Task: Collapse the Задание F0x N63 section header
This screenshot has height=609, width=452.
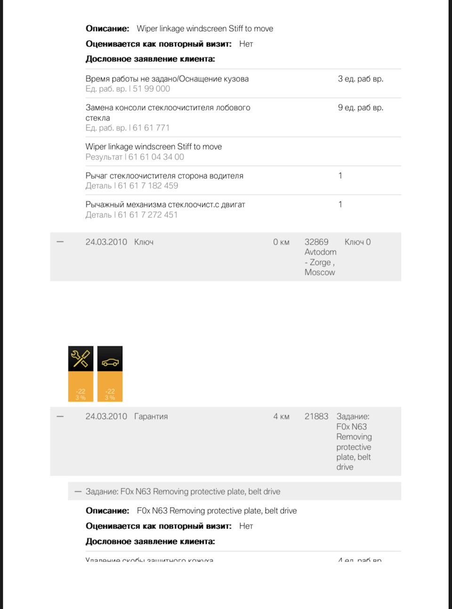Action: point(78,492)
